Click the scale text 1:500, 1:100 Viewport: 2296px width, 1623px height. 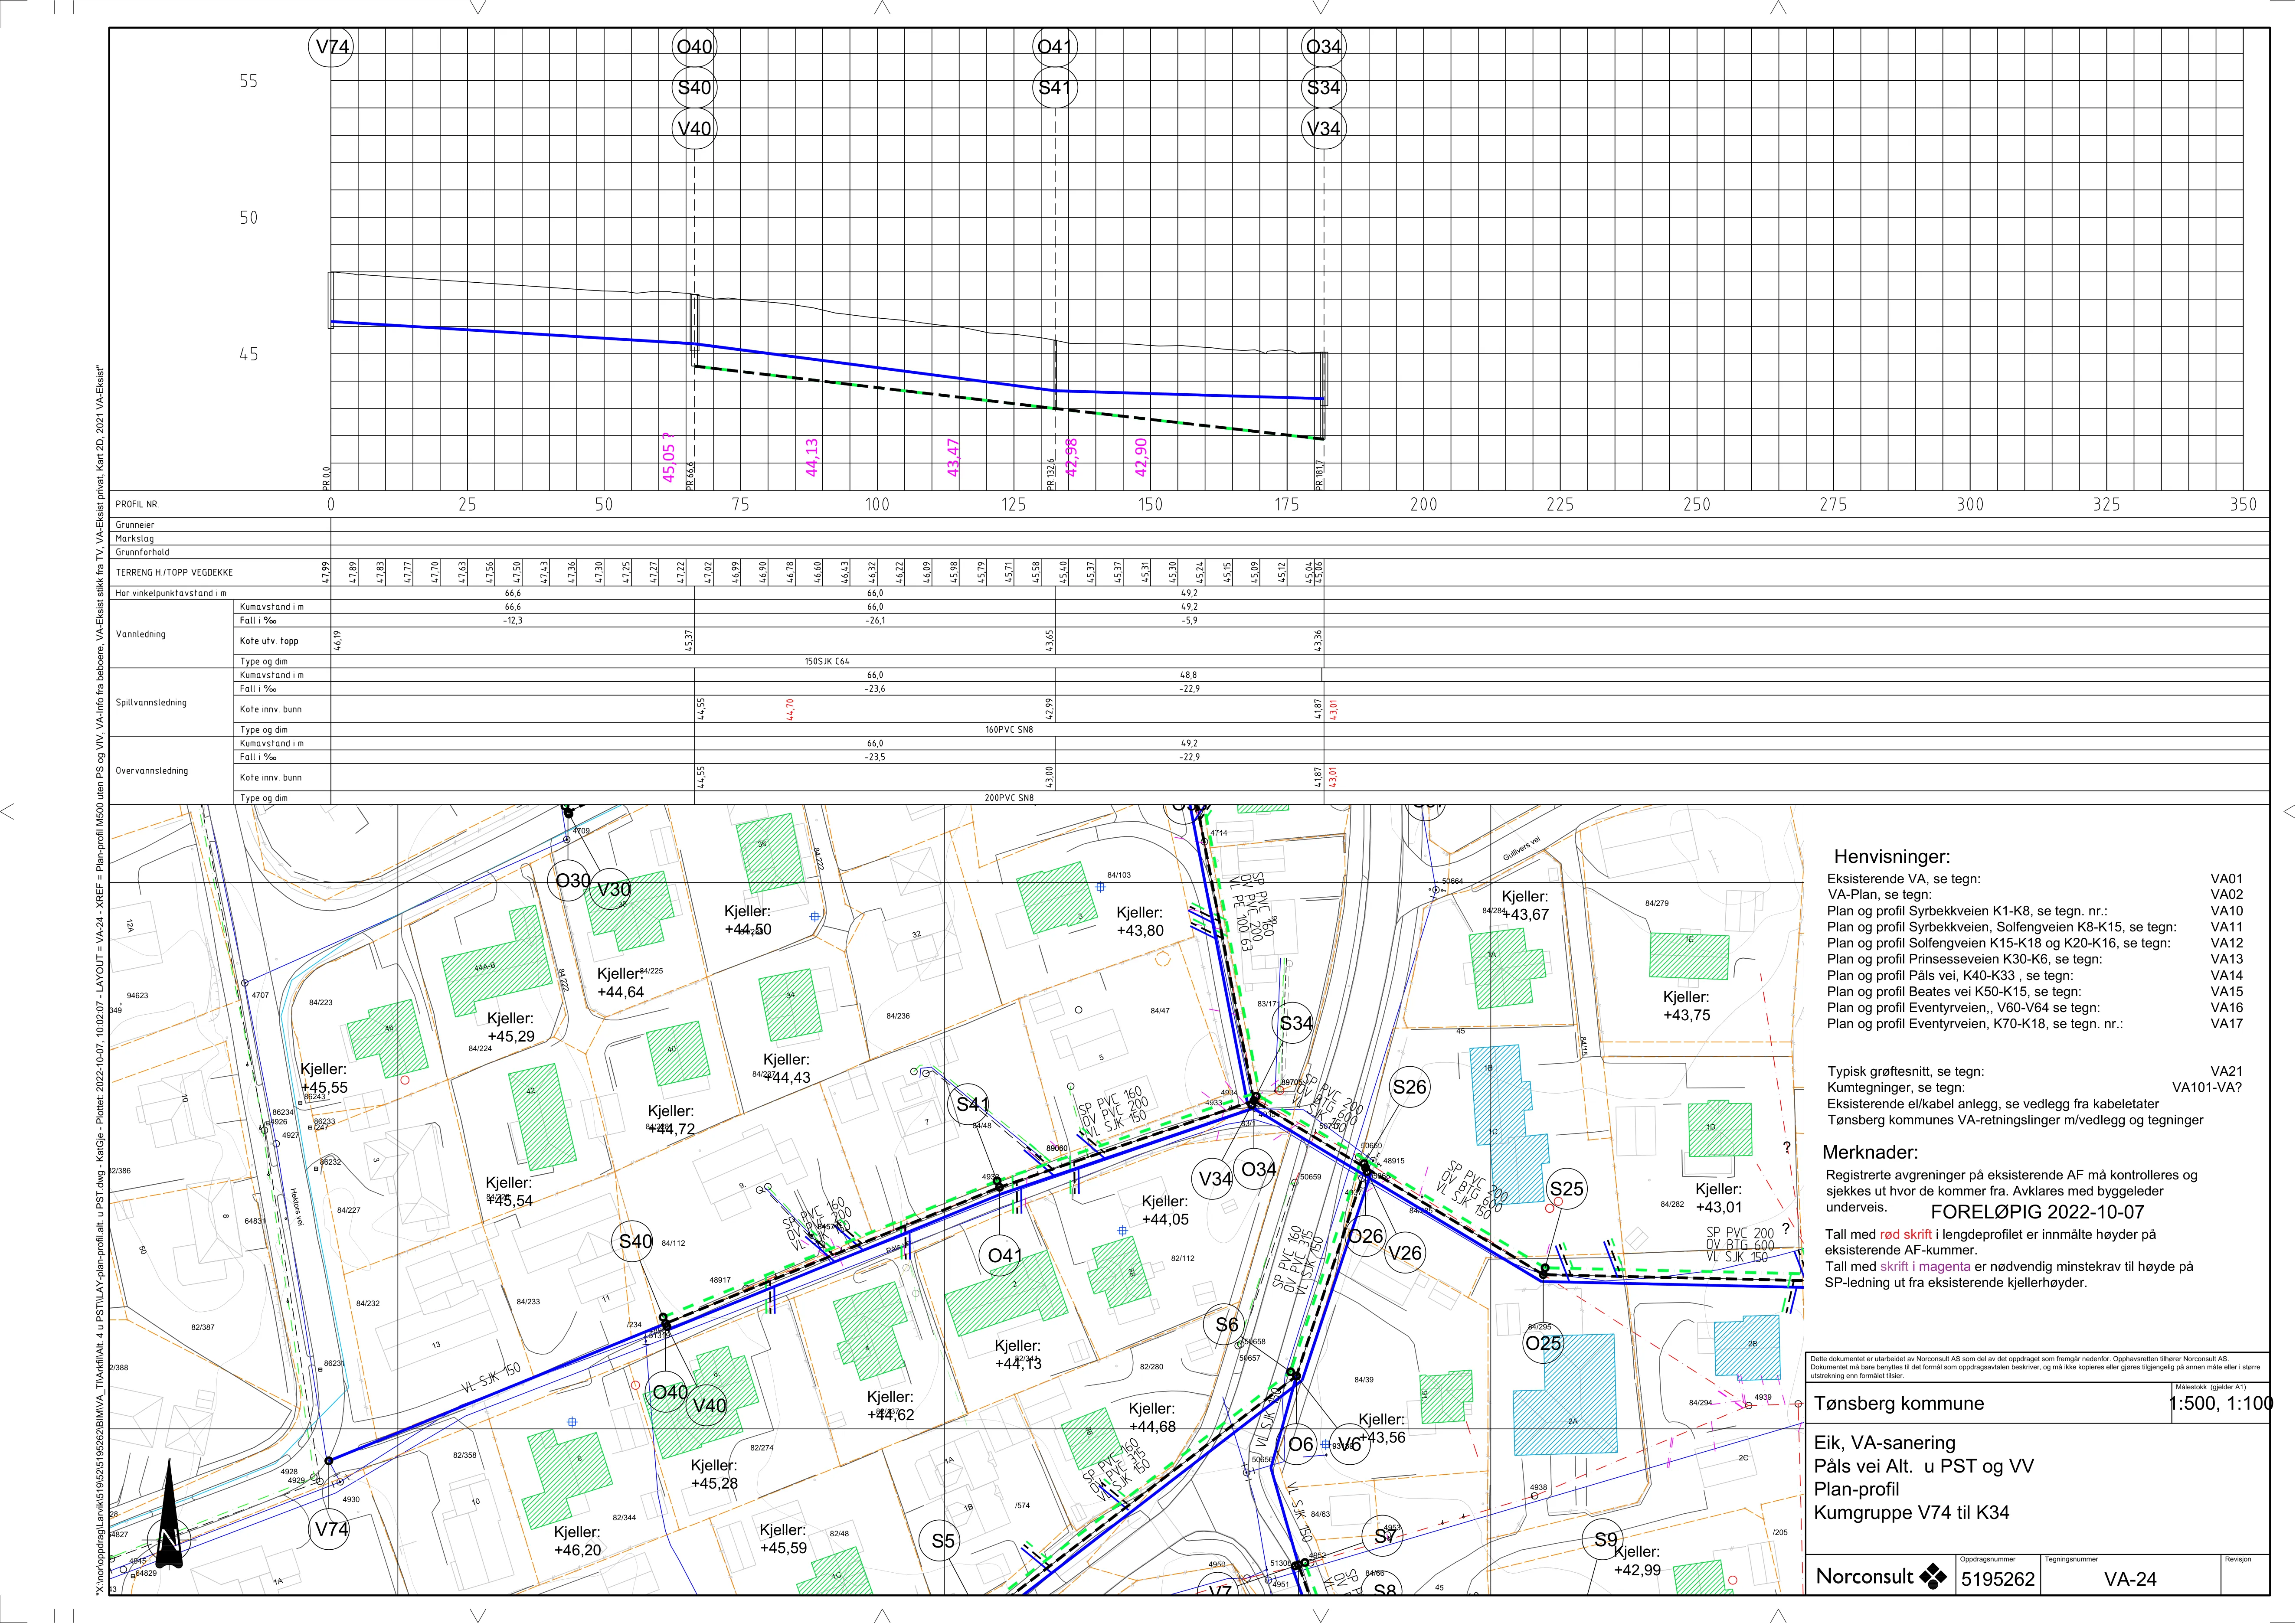point(2220,1404)
